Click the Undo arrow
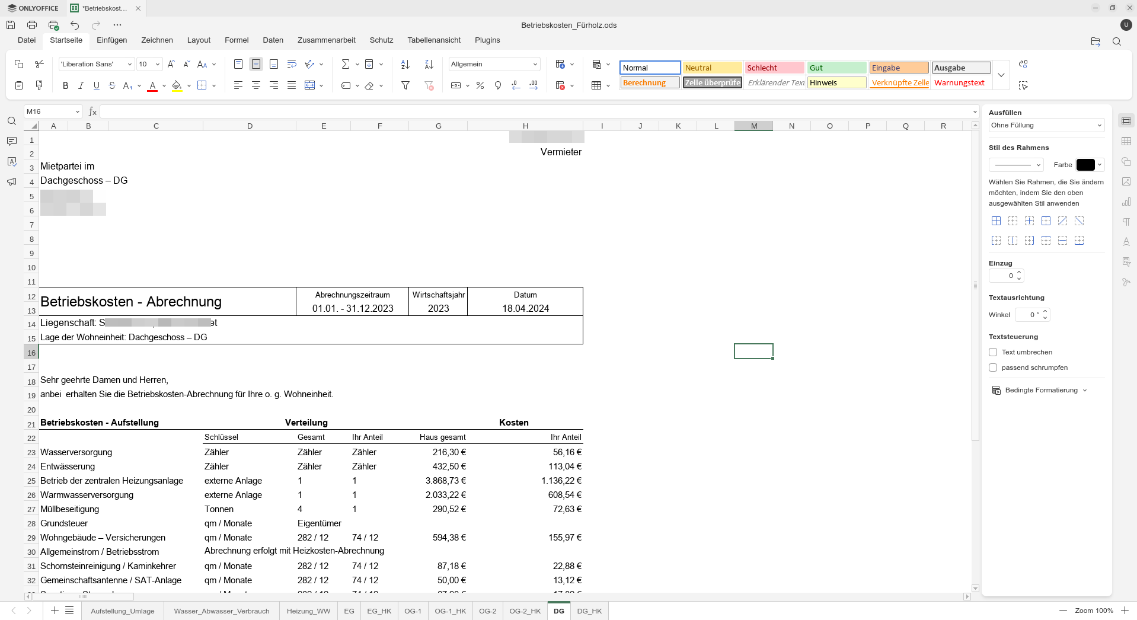This screenshot has height=620, width=1137. (x=75, y=25)
